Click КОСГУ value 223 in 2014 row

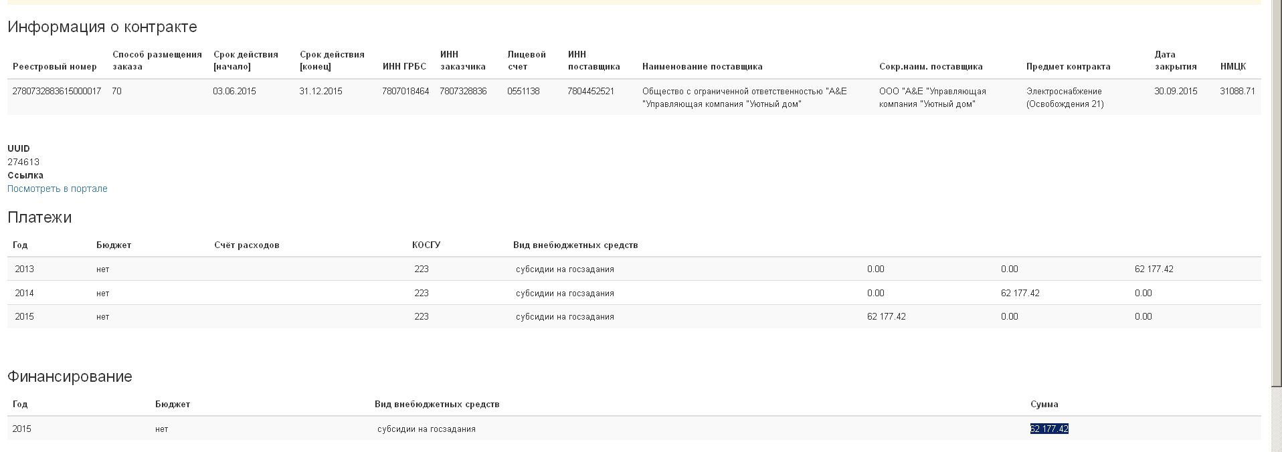click(422, 293)
